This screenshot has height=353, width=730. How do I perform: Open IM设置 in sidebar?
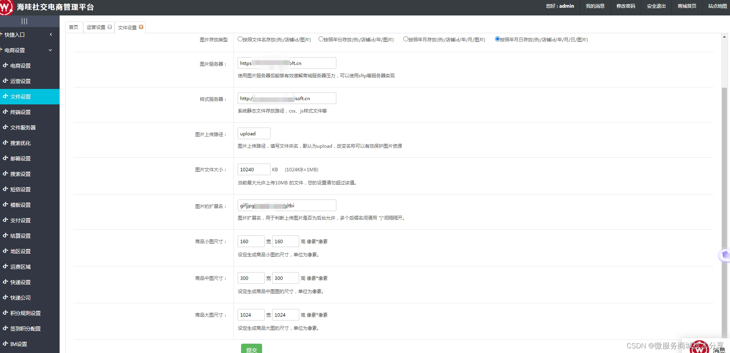point(30,344)
